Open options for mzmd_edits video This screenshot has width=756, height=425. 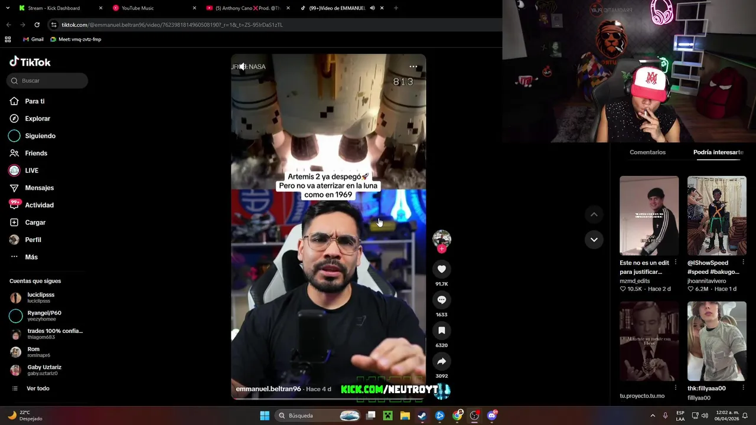coord(675,262)
